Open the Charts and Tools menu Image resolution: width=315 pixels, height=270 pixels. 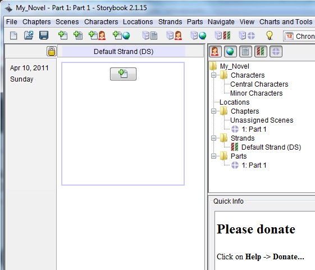(x=286, y=22)
